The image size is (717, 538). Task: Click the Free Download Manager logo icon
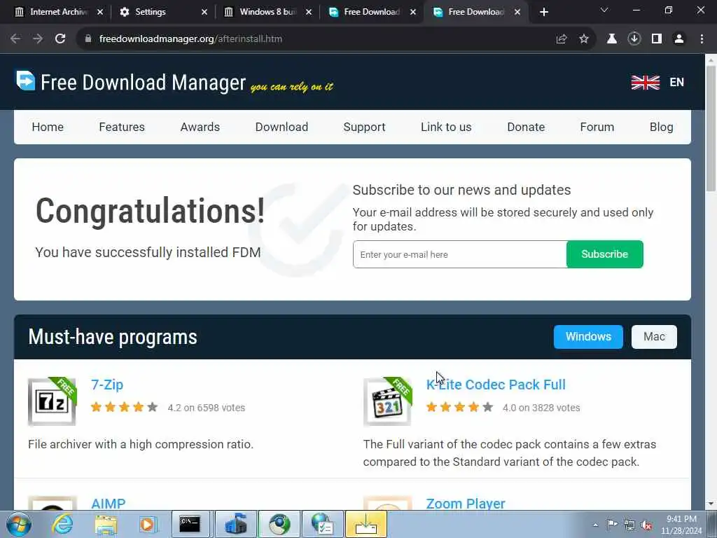click(x=26, y=81)
